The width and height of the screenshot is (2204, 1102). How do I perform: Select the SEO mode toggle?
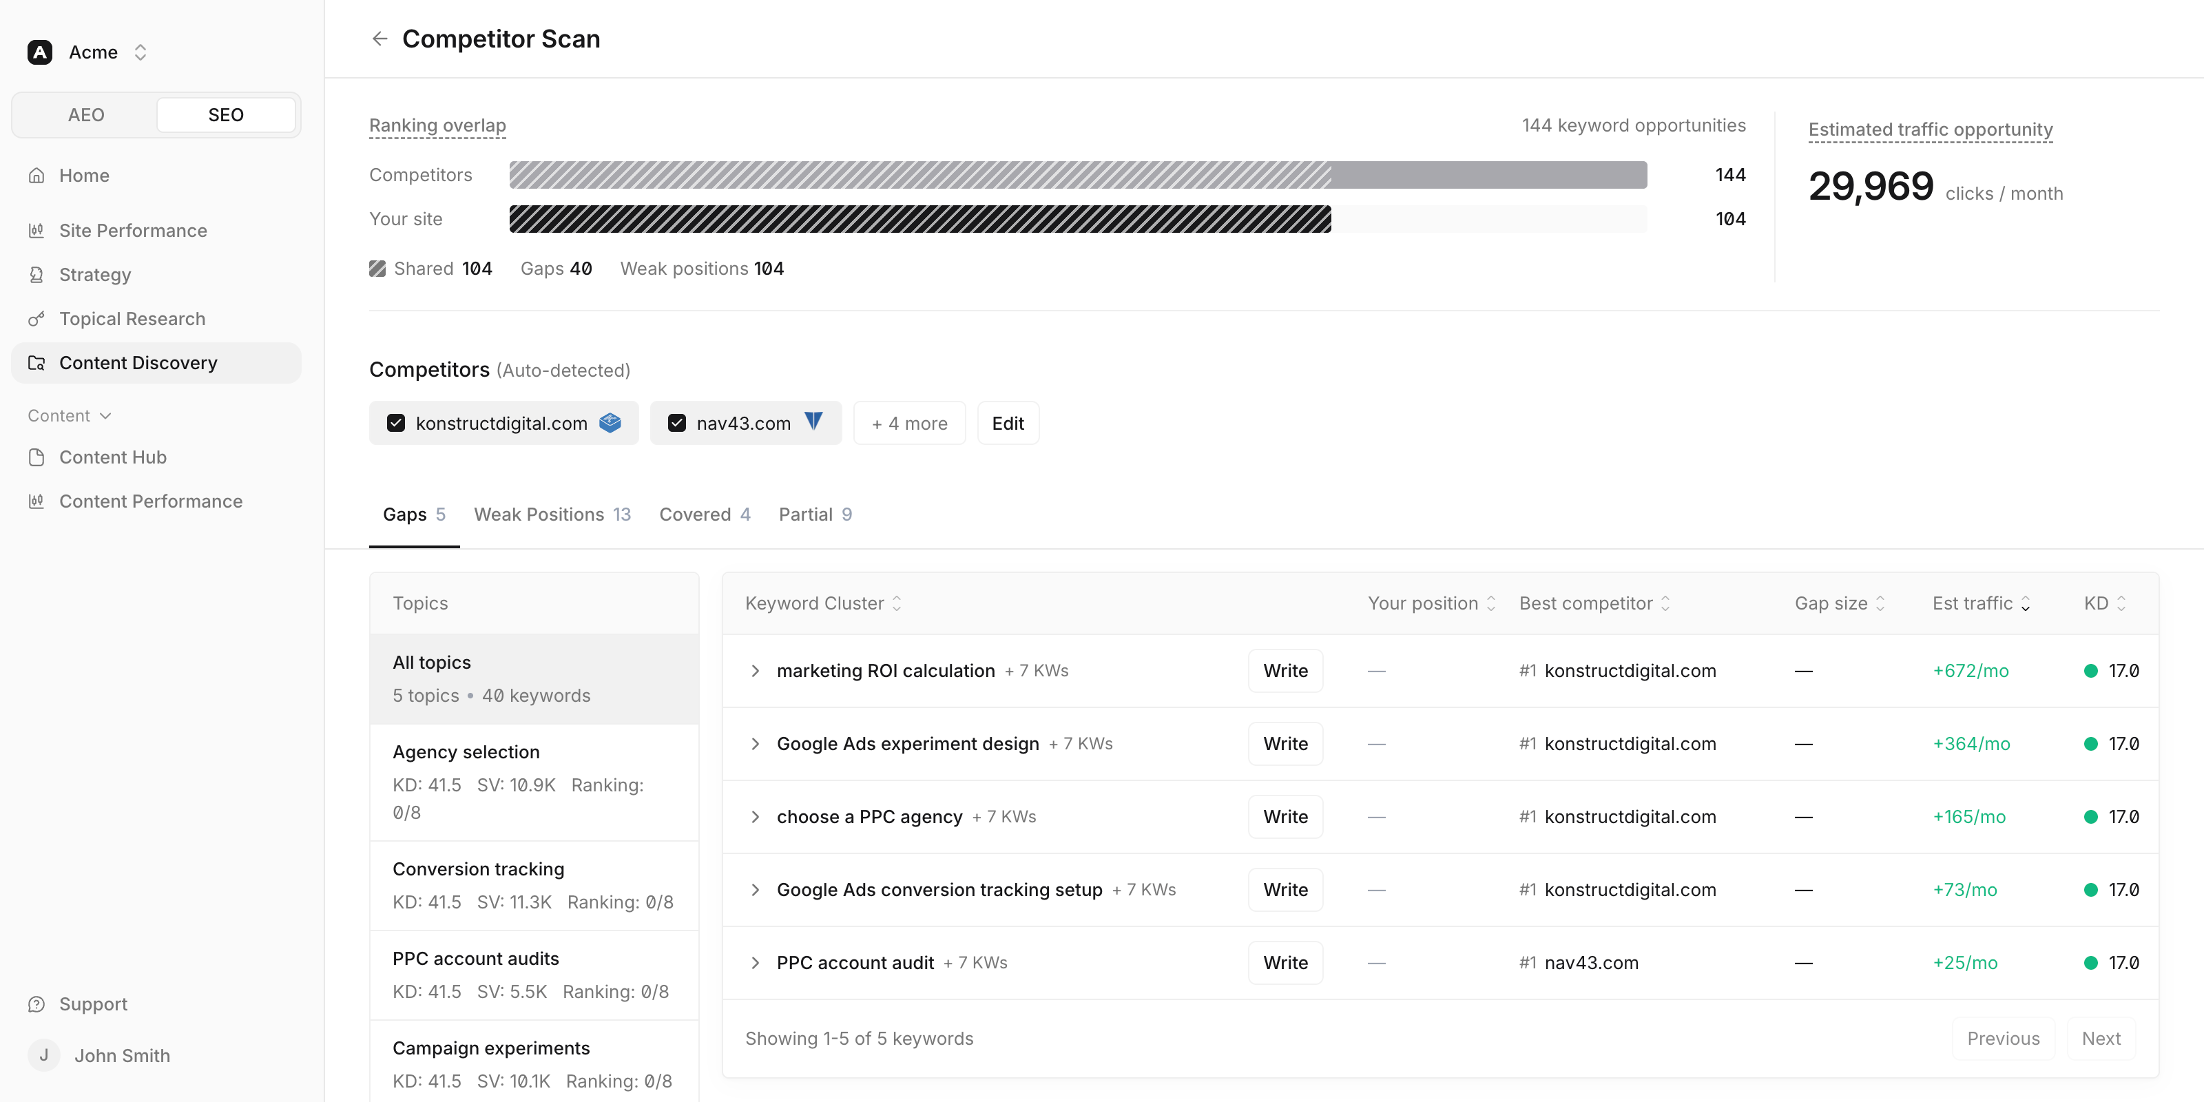[226, 114]
